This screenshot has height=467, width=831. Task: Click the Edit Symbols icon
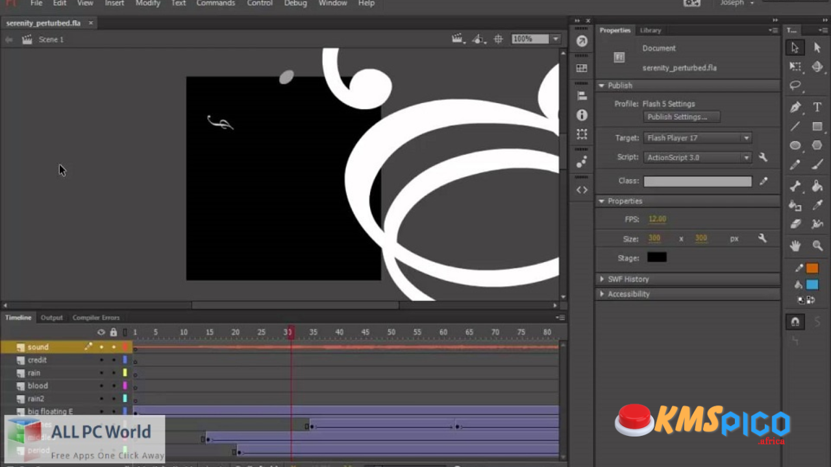[x=479, y=40]
